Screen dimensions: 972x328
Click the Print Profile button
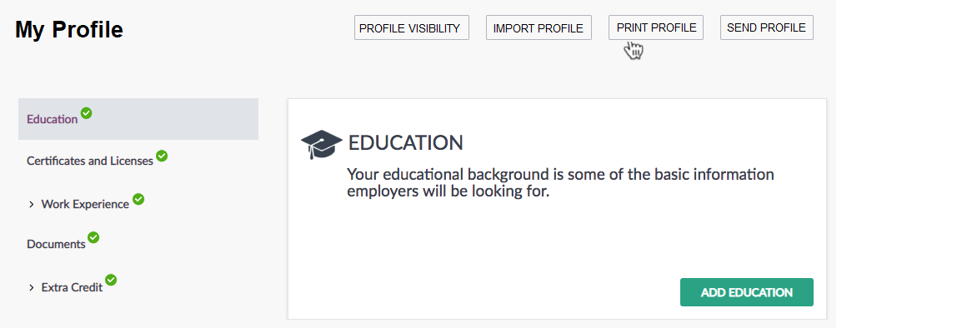click(x=656, y=27)
